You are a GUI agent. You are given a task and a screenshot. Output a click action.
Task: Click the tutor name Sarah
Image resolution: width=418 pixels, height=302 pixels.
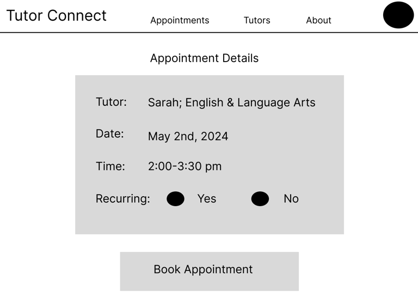pyautogui.click(x=164, y=102)
